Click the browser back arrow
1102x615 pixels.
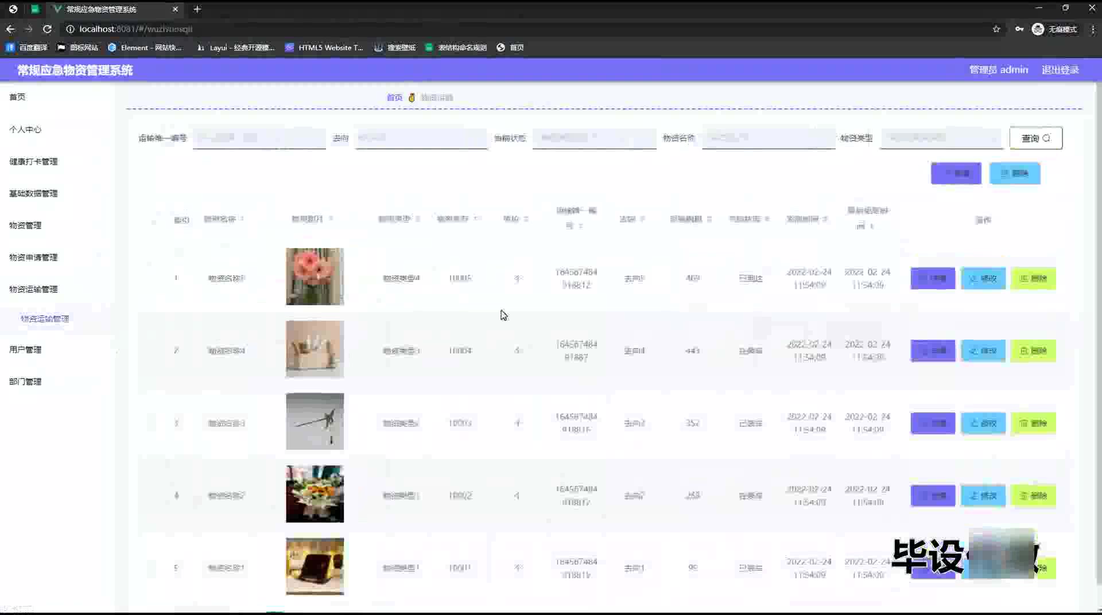[10, 29]
